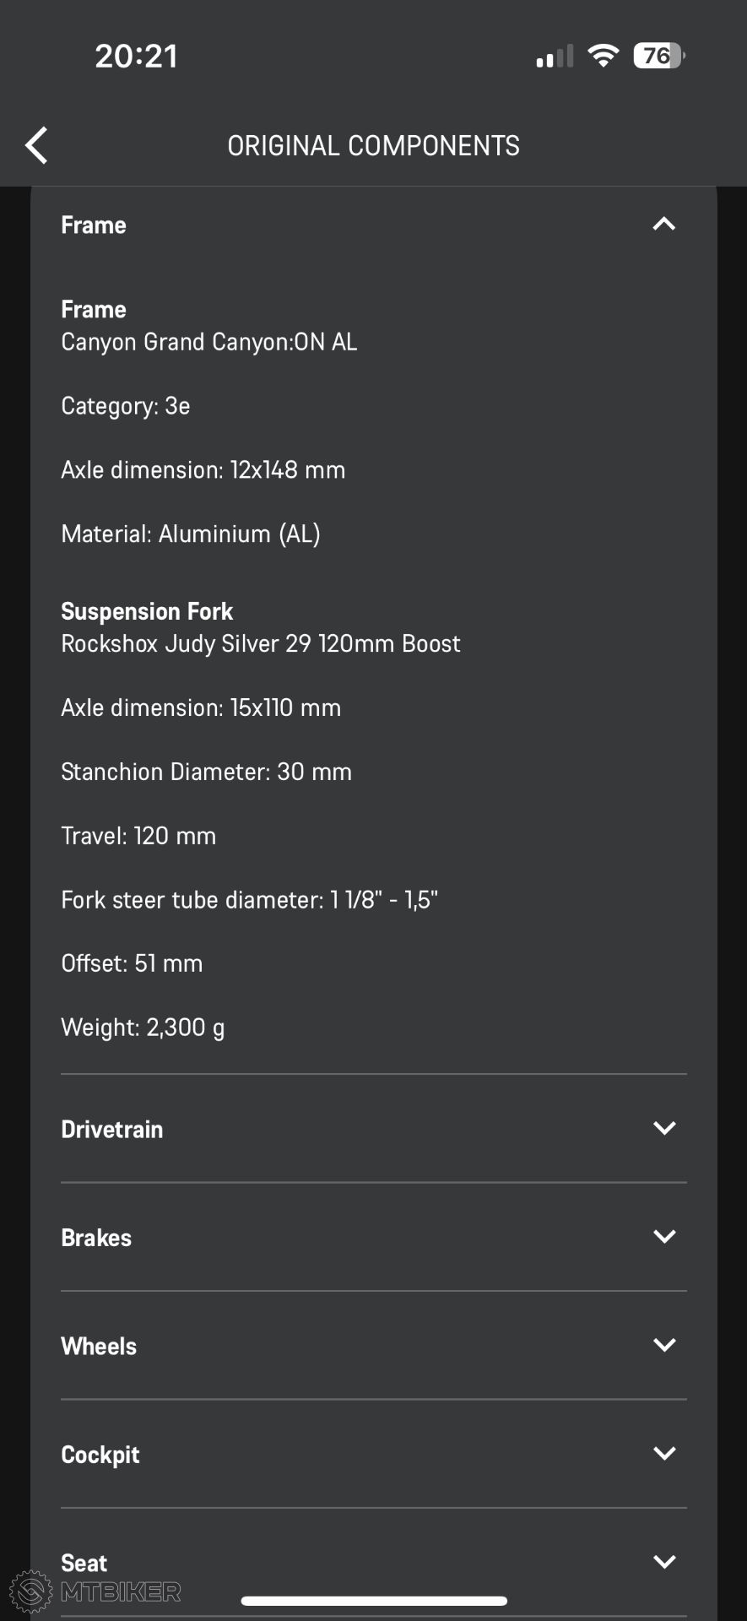Image resolution: width=747 pixels, height=1621 pixels.
Task: Tap the Suspension Fork heading
Action: pos(147,611)
